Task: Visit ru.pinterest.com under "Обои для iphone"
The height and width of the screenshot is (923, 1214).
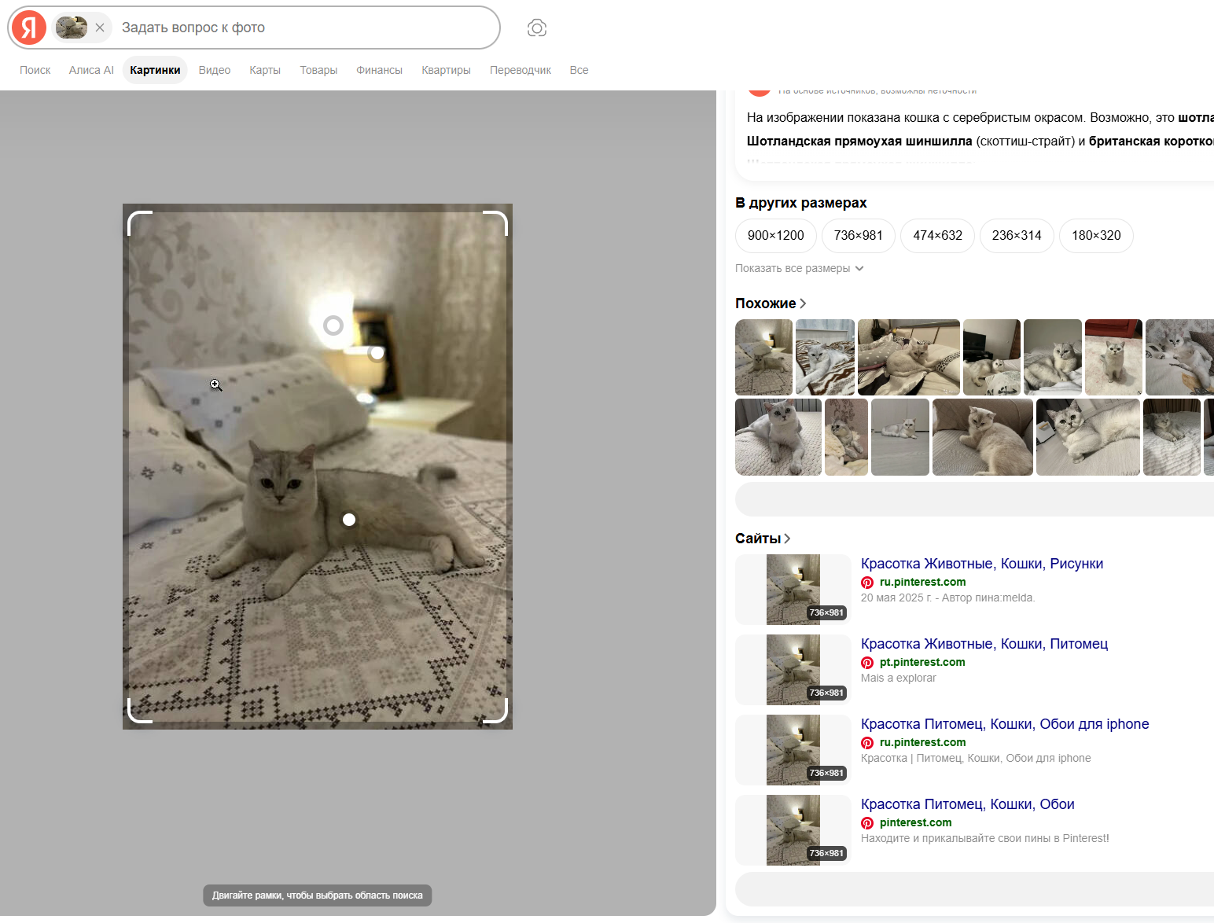Action: click(x=923, y=743)
